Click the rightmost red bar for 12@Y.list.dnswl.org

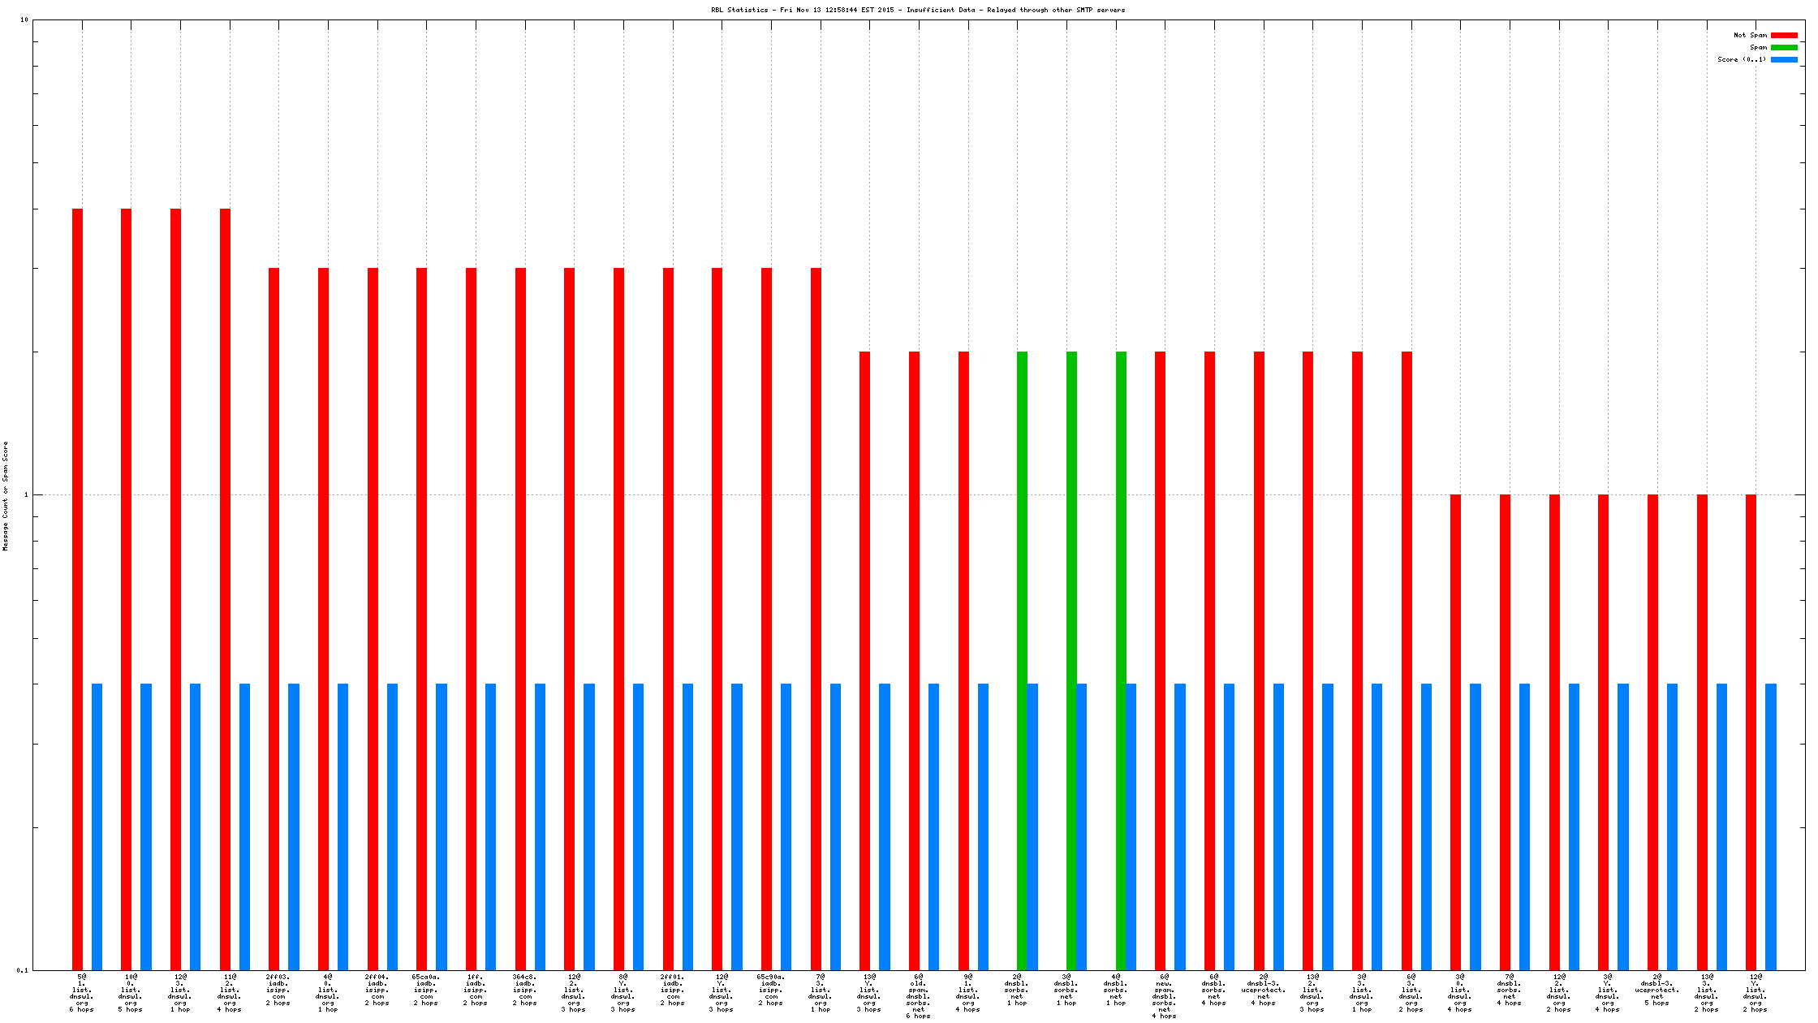coord(1751,731)
